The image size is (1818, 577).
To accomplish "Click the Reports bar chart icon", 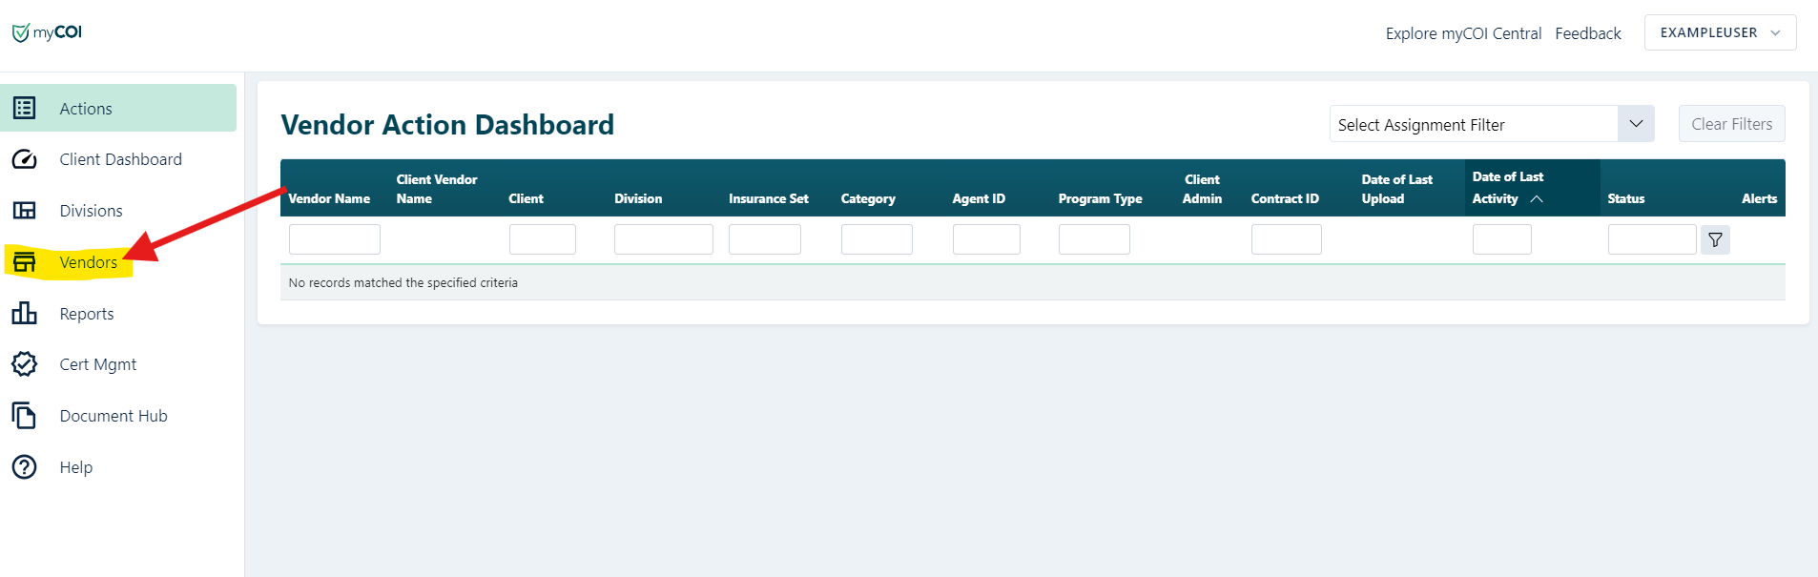I will pos(24,313).
